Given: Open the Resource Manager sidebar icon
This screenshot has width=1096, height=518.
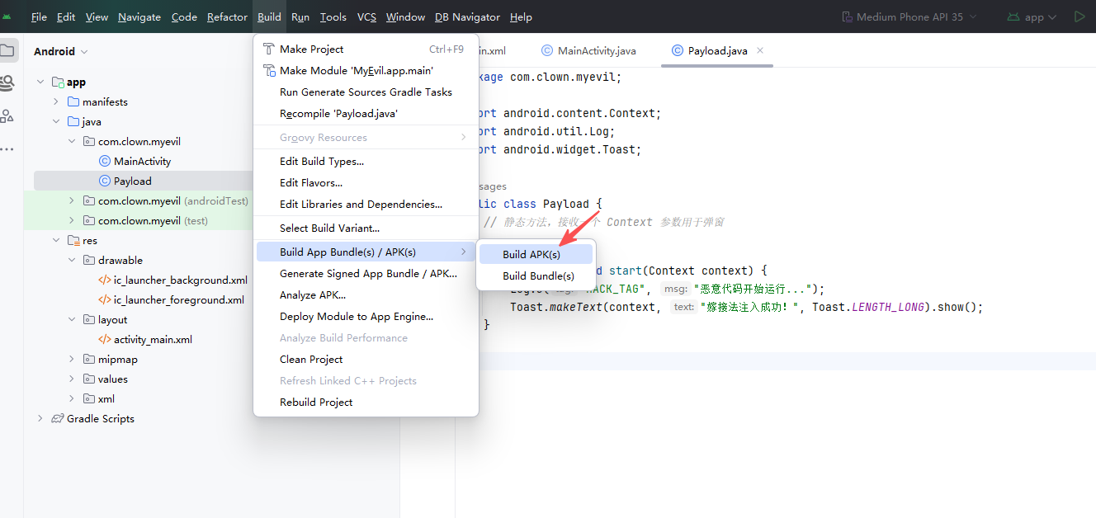Looking at the screenshot, I should 7,82.
